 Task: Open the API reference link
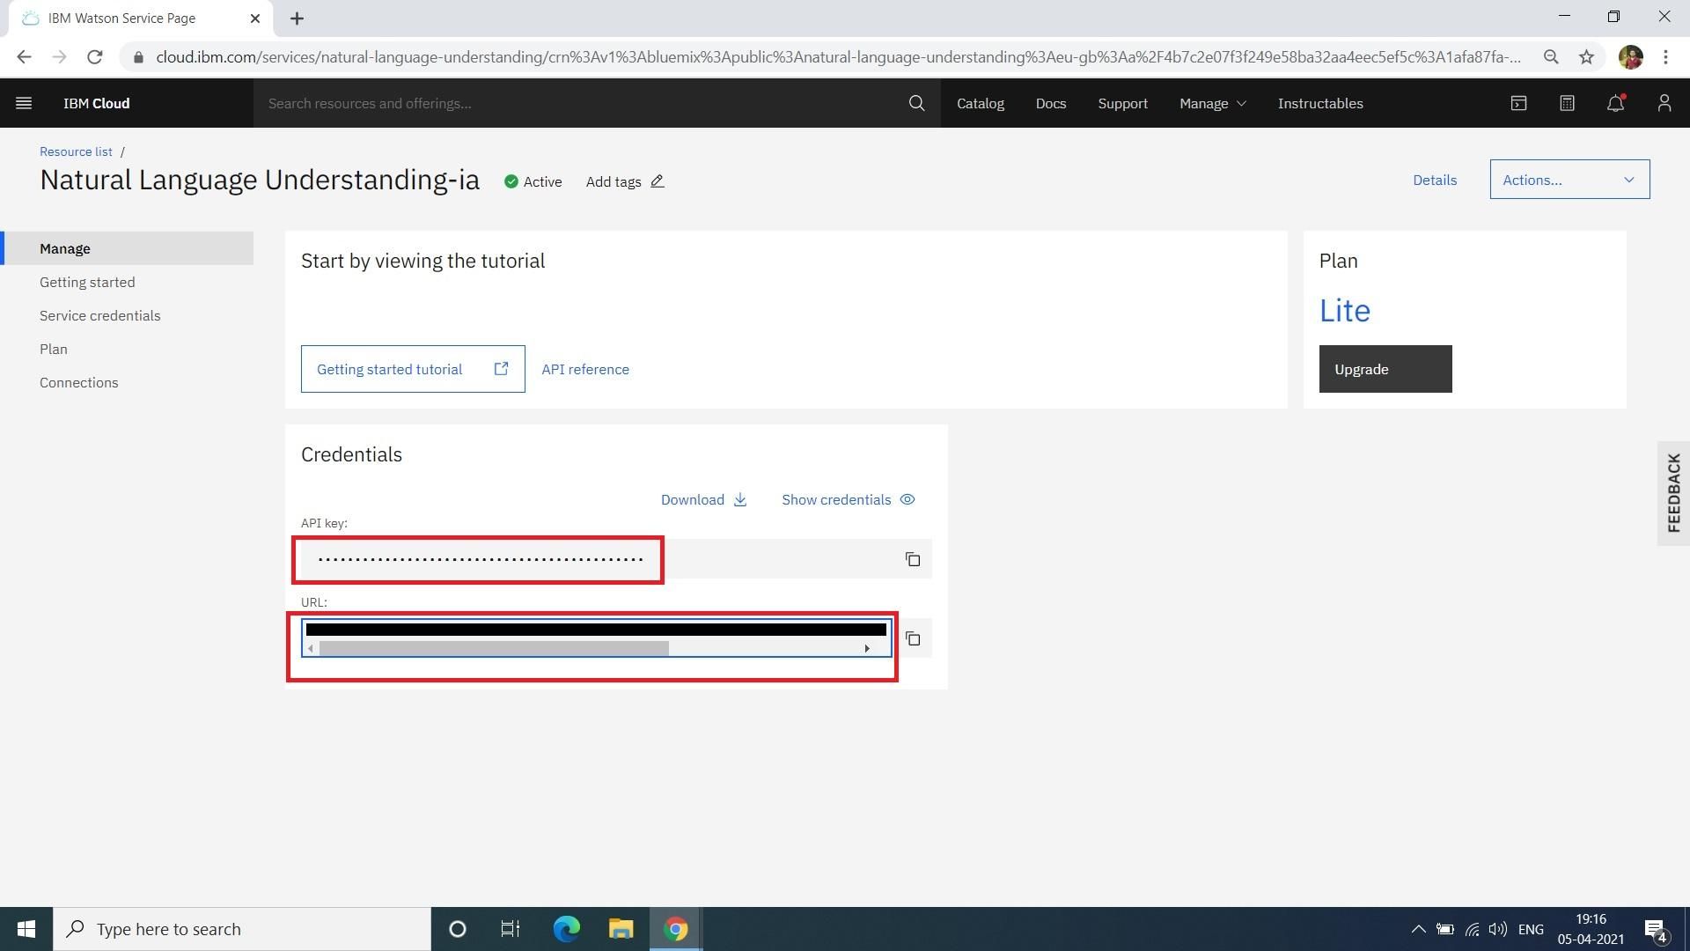(584, 369)
